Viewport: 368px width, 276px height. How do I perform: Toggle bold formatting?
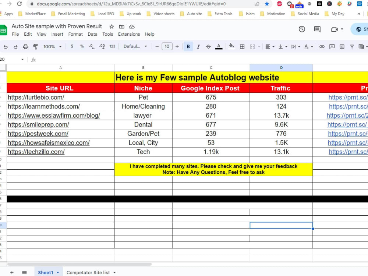tap(188, 46)
